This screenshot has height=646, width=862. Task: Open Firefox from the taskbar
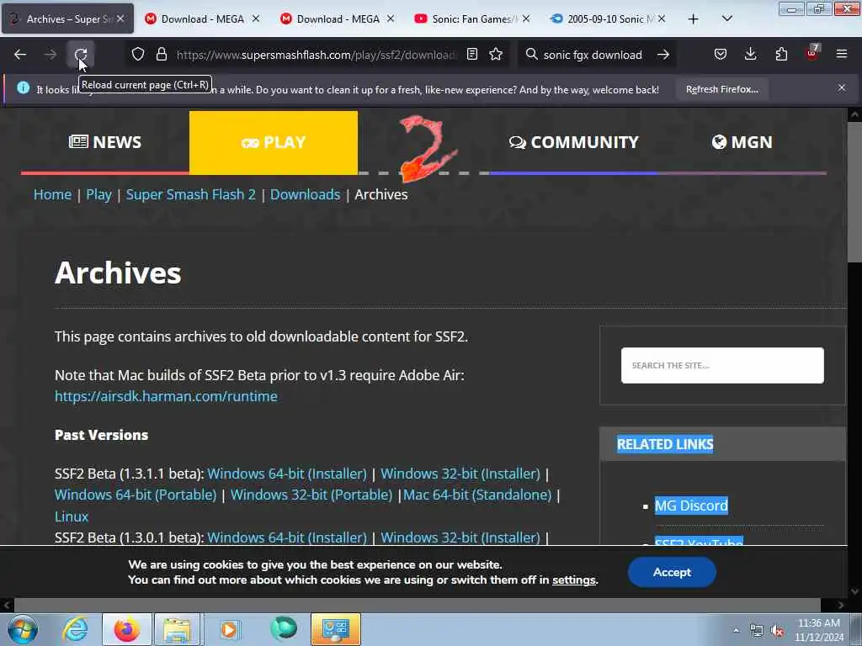tap(126, 629)
